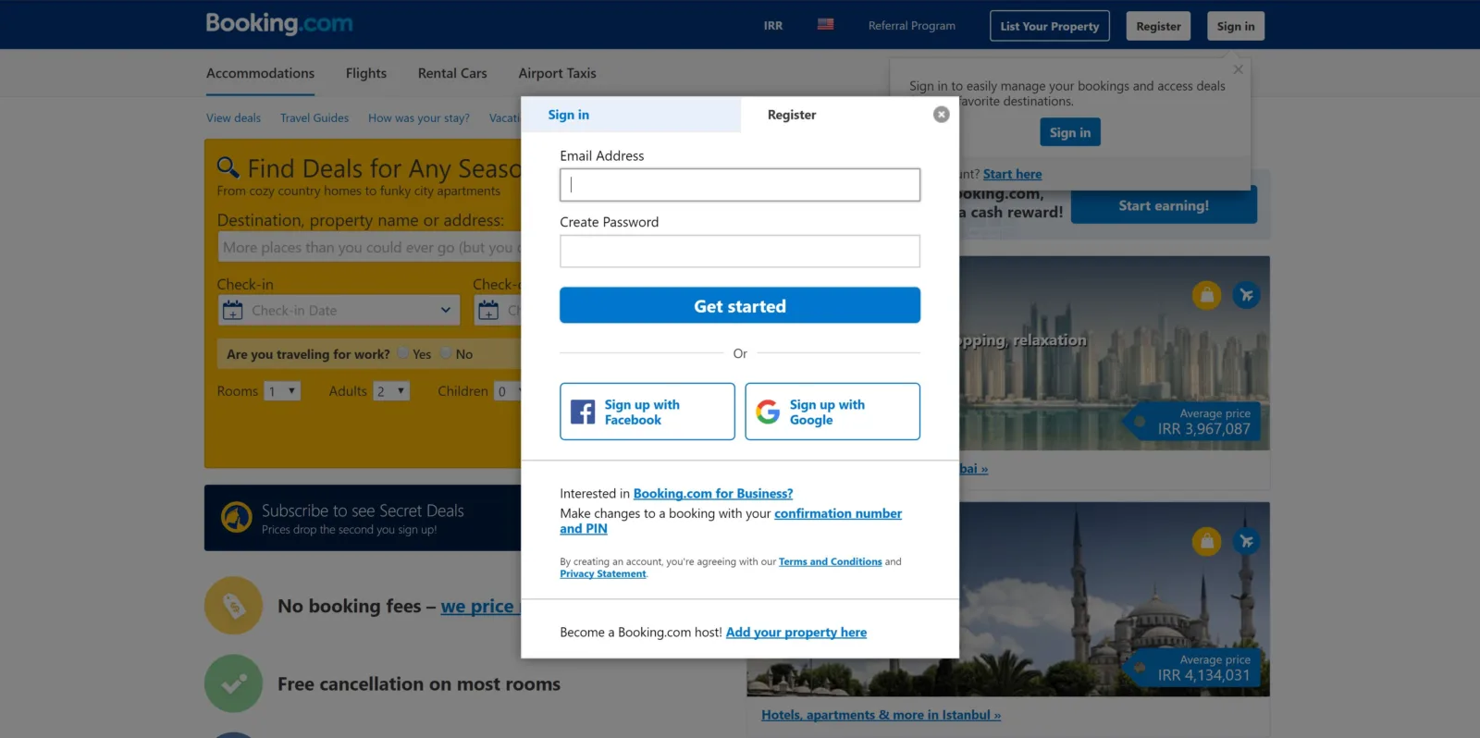
Task: Select Yes for traveling for work
Action: coord(403,353)
